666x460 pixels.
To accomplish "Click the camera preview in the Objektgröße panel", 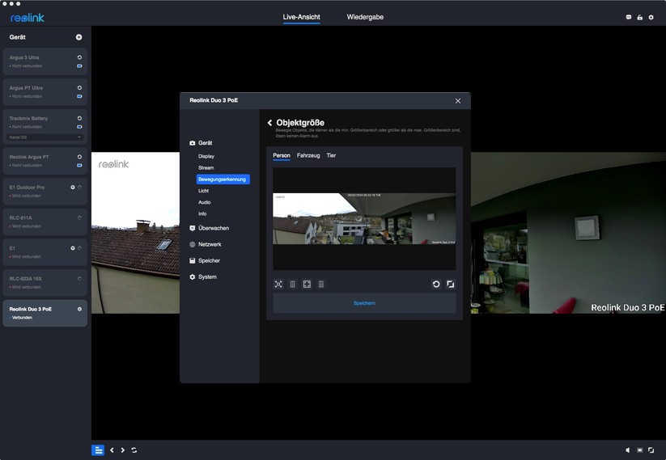I will [364, 218].
